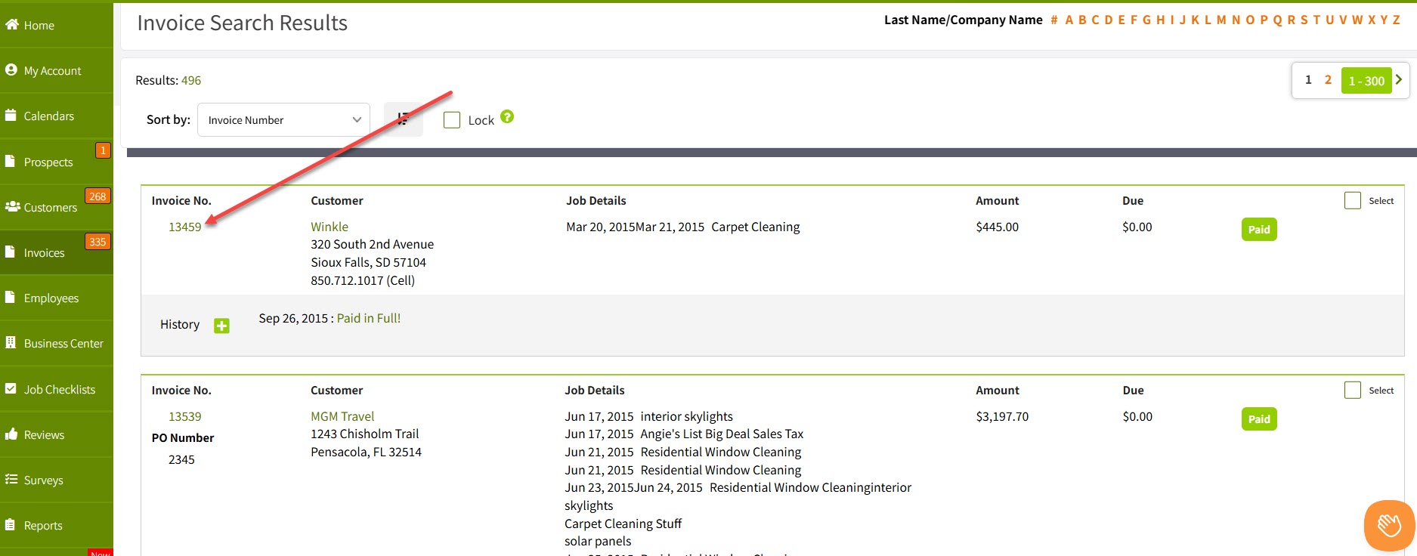Click Paid button for invoice 13459
This screenshot has height=556, width=1417.
1259,229
